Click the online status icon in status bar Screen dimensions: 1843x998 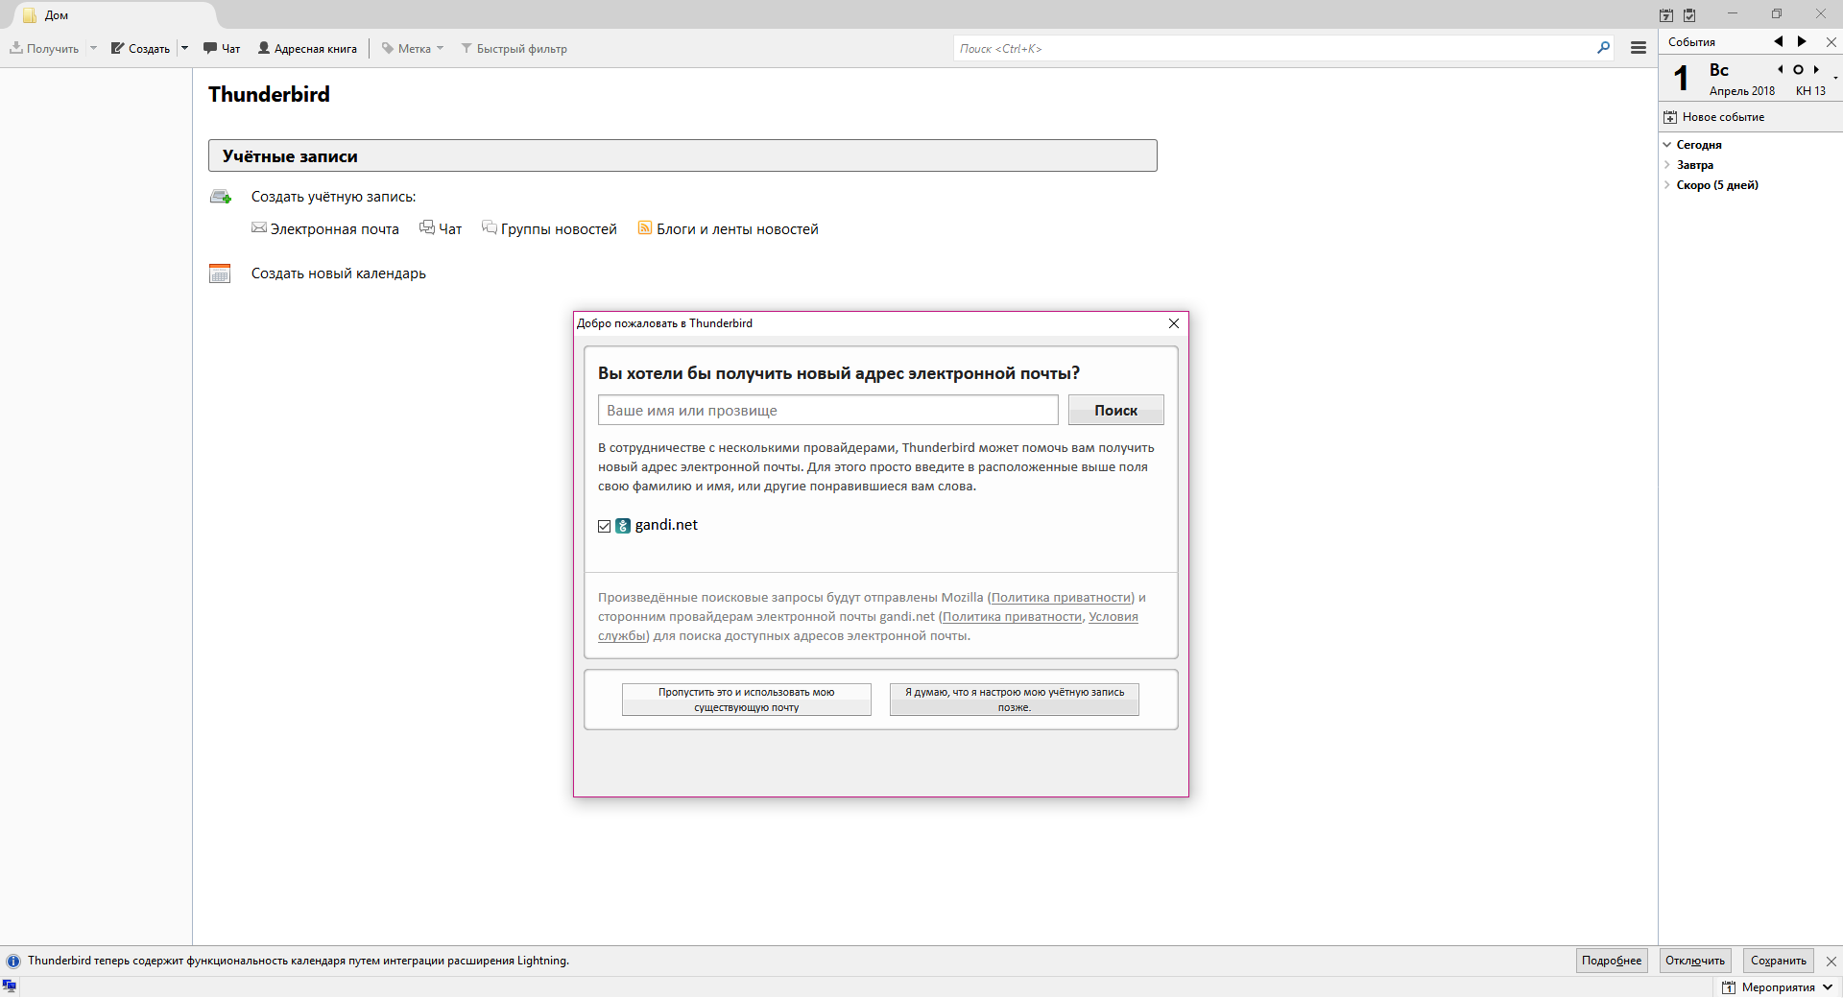pos(10,986)
